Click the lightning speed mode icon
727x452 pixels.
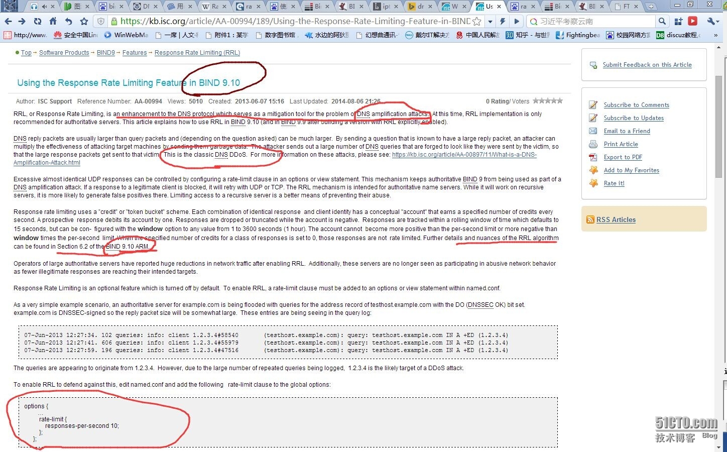[503, 21]
